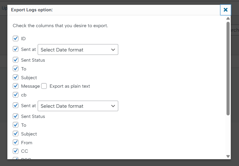Close the Export Logs dialog

225,10
